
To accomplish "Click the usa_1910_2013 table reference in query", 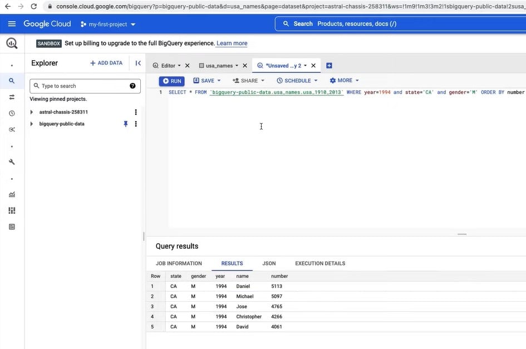I will tap(277, 92).
